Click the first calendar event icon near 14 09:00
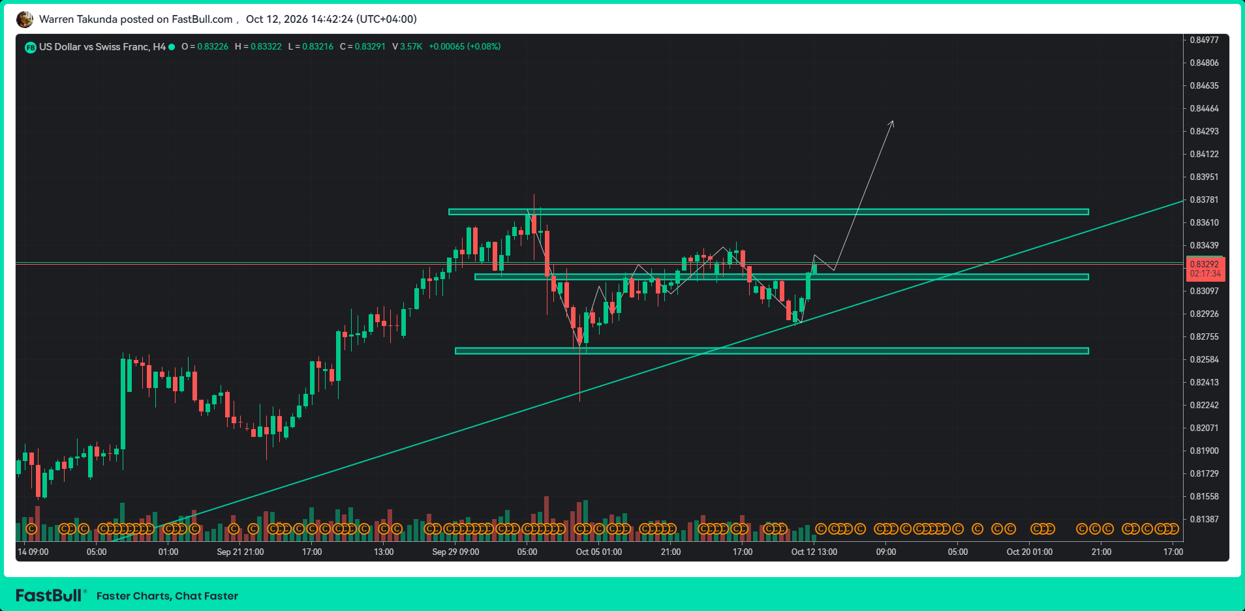The height and width of the screenshot is (611, 1245). click(31, 529)
